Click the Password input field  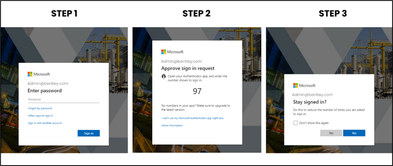63,100
